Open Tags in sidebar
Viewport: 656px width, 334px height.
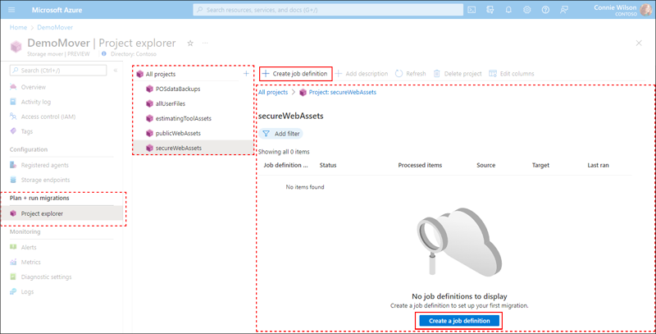(x=27, y=131)
